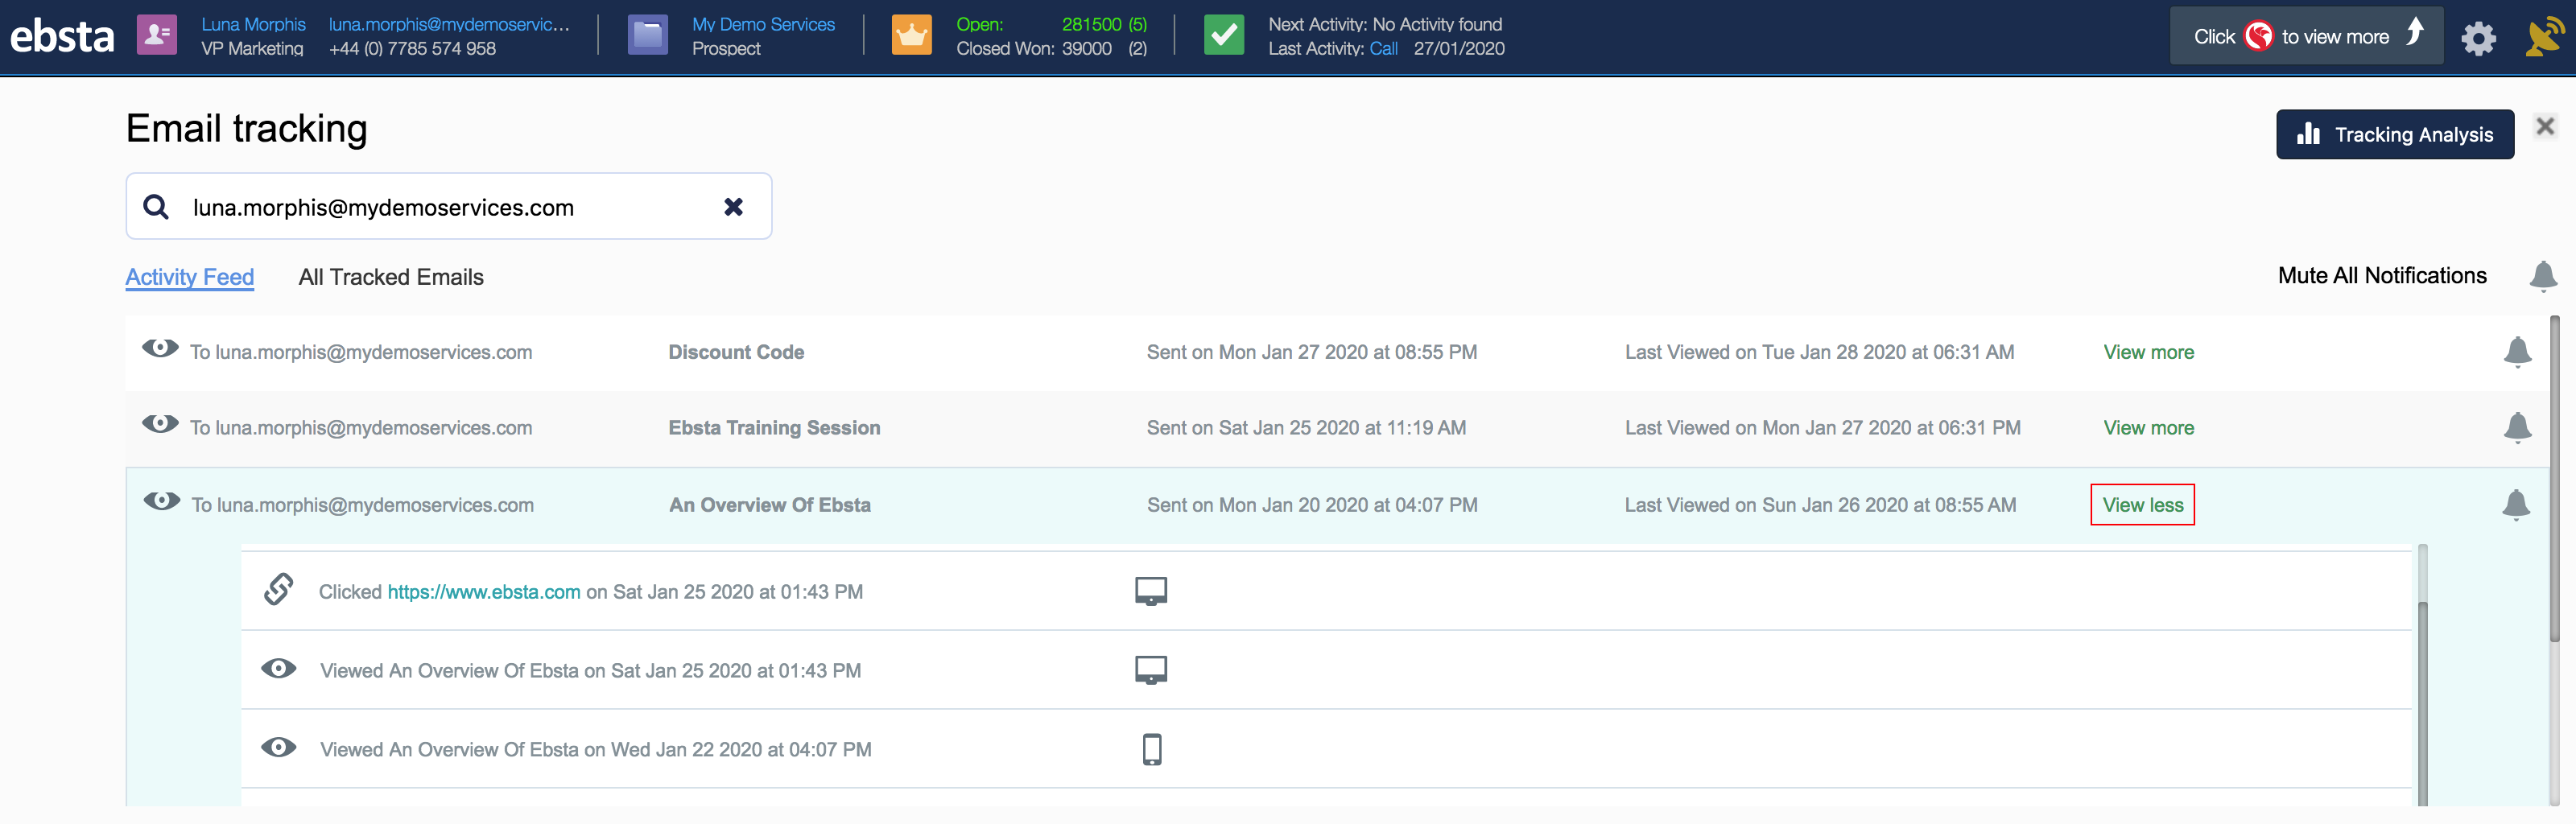Click the purple account folder icon
This screenshot has width=2576, height=824.
point(647,35)
